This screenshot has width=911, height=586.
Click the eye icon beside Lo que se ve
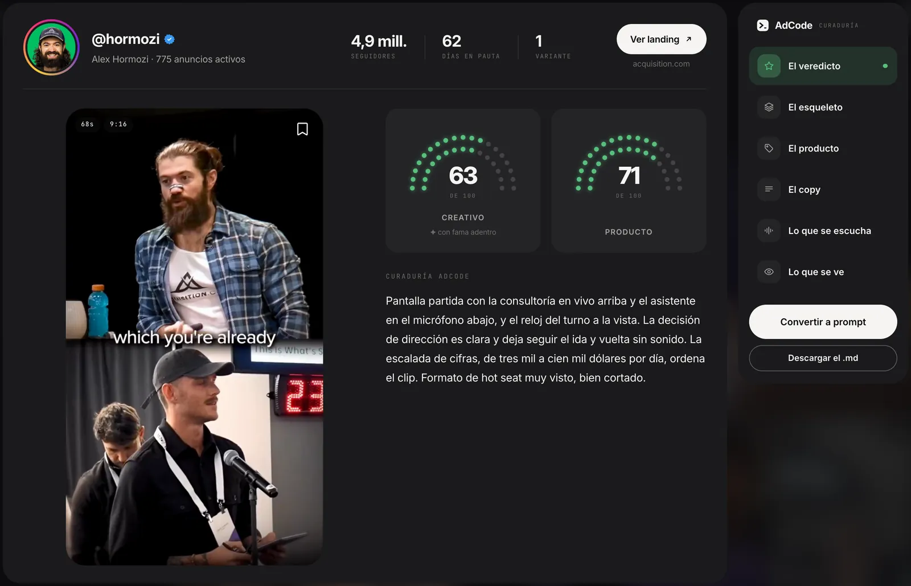click(769, 272)
